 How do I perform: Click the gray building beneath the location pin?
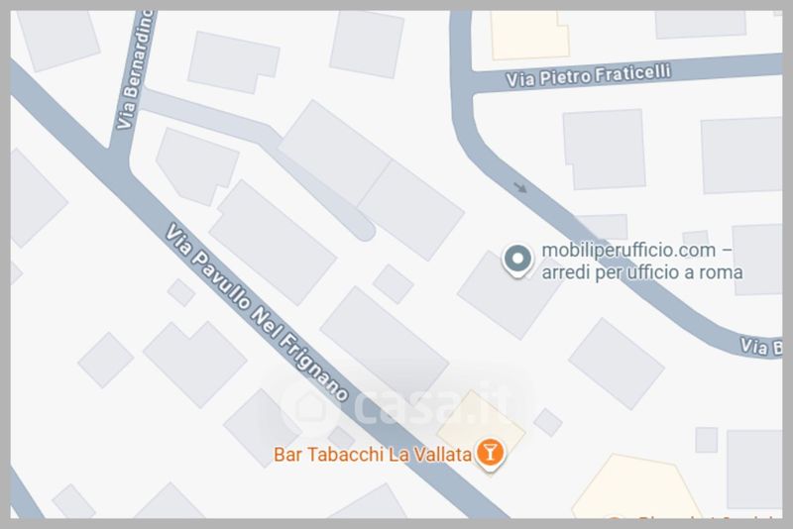(510, 295)
